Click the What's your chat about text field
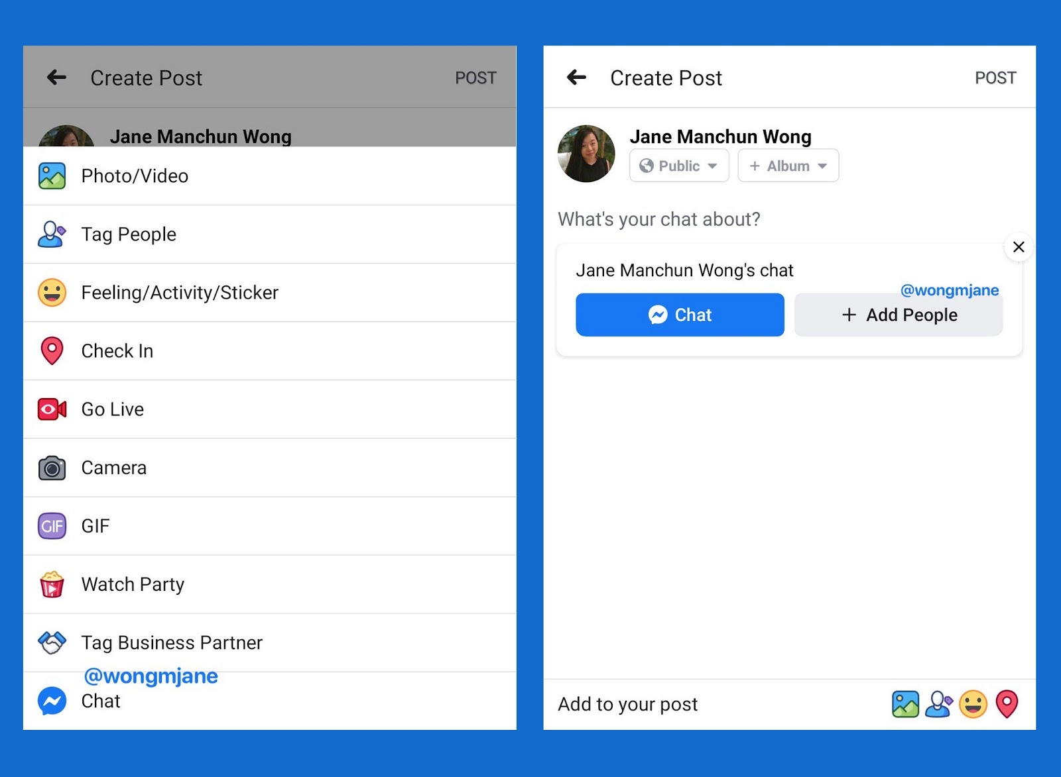This screenshot has width=1061, height=777. pos(658,219)
